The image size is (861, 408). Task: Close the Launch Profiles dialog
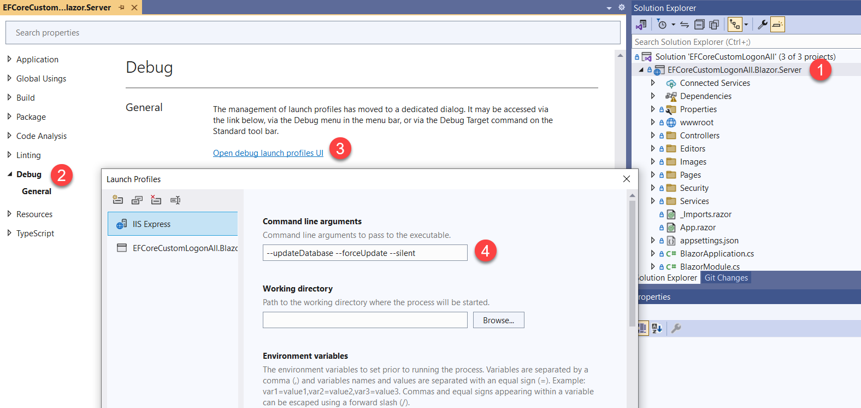click(x=627, y=179)
